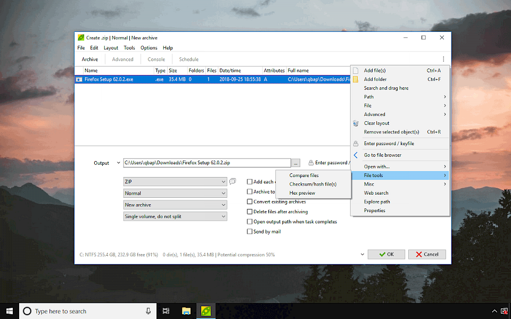Image resolution: width=511 pixels, height=319 pixels.
Task: Click the OK button
Action: pos(386,254)
